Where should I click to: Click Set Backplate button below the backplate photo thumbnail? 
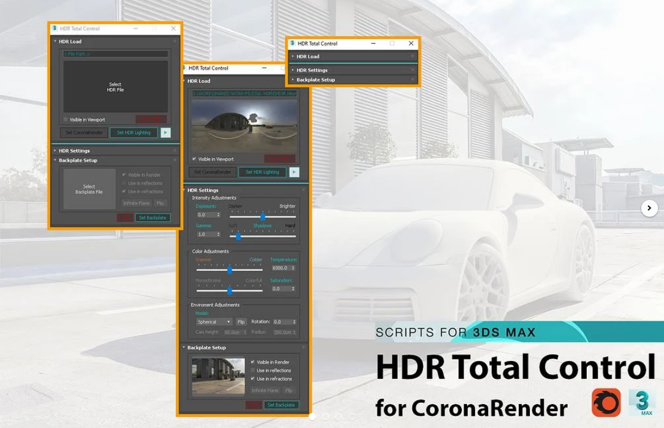[x=281, y=405]
